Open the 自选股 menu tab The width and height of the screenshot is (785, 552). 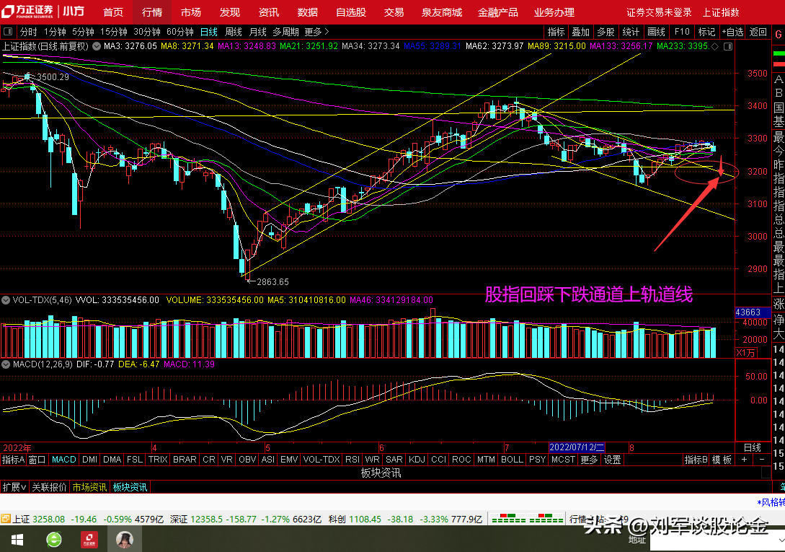click(x=351, y=12)
